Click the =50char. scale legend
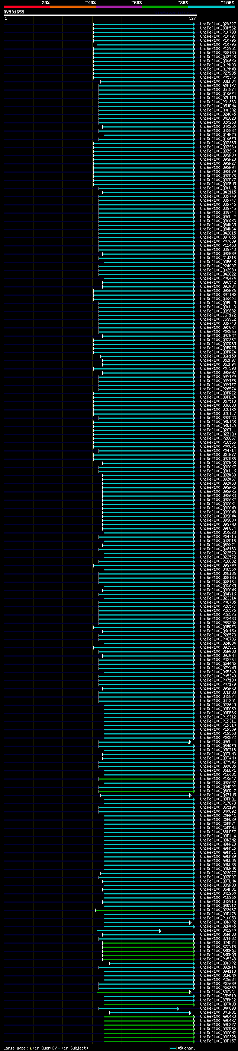Viewport: 238px width, 1051px height. coord(182,1048)
